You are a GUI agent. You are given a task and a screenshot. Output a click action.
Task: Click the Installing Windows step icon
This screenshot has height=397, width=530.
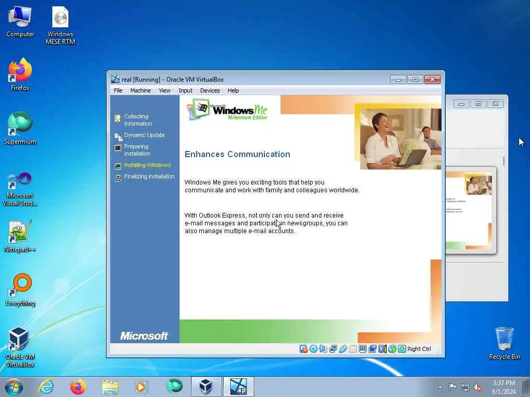click(118, 166)
